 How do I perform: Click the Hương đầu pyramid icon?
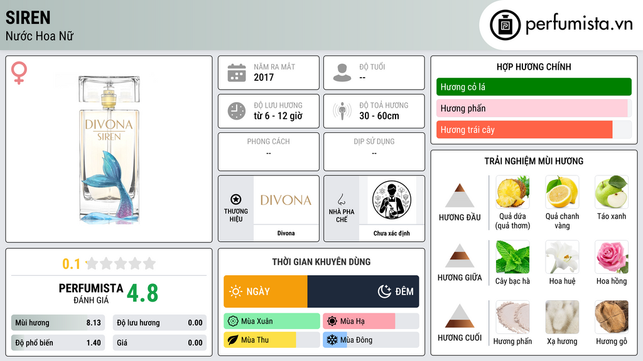click(x=460, y=196)
